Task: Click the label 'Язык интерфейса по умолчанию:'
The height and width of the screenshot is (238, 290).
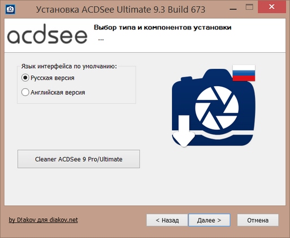Action: pyautogui.click(x=69, y=67)
